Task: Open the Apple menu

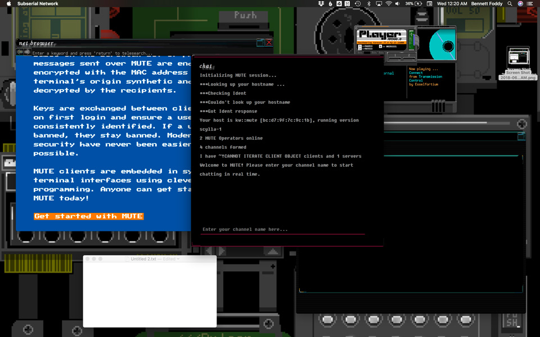Action: [x=8, y=3]
